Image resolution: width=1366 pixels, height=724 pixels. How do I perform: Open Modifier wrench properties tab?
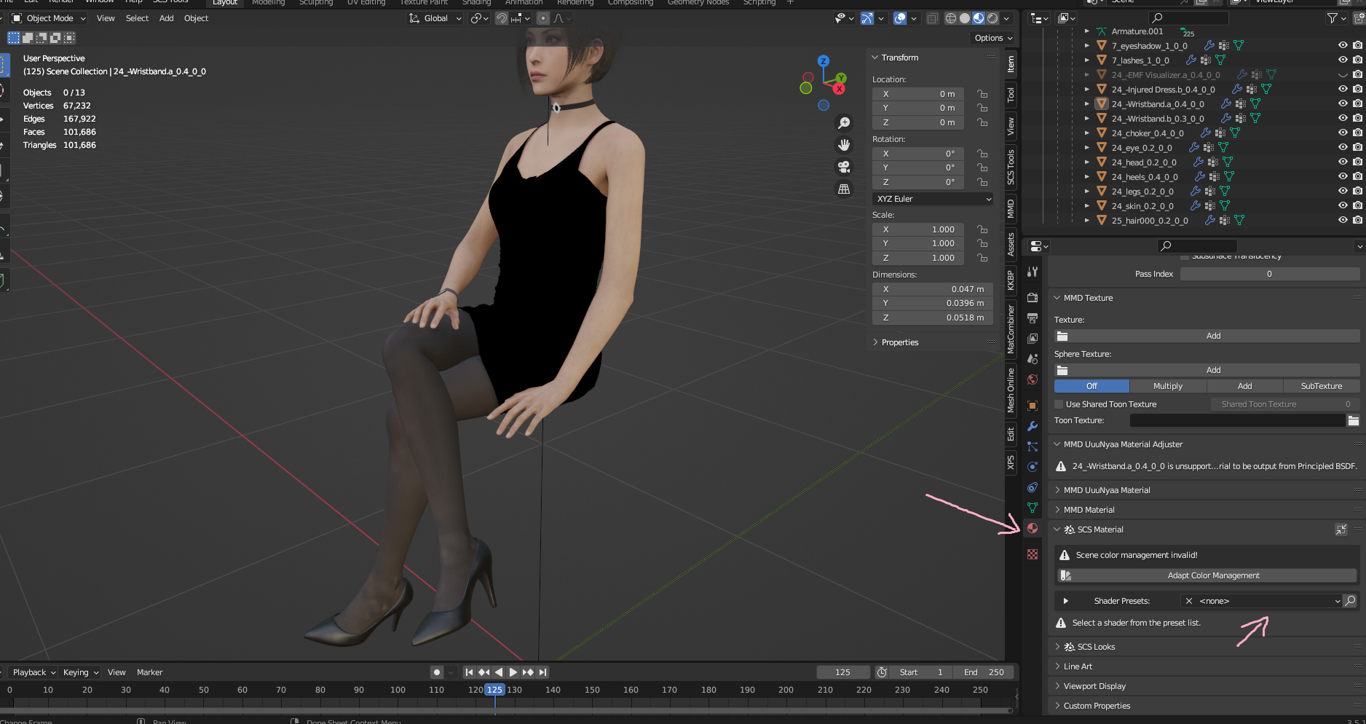[1033, 426]
